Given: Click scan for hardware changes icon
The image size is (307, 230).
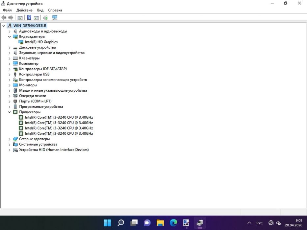Looking at the screenshot, I should point(55,18).
